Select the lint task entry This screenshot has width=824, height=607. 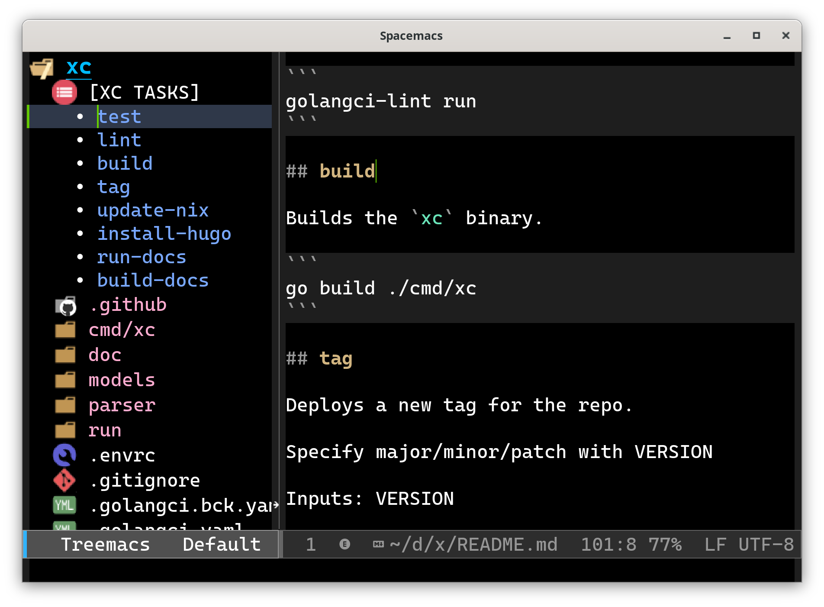click(119, 140)
